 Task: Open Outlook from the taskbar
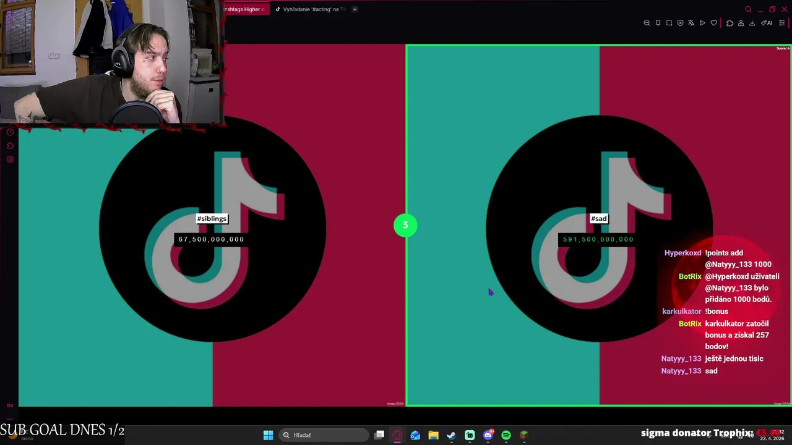415,435
